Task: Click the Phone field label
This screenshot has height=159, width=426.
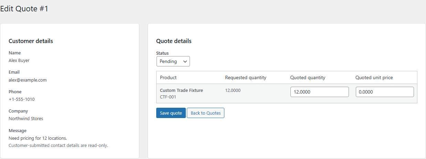Action: tap(15, 92)
